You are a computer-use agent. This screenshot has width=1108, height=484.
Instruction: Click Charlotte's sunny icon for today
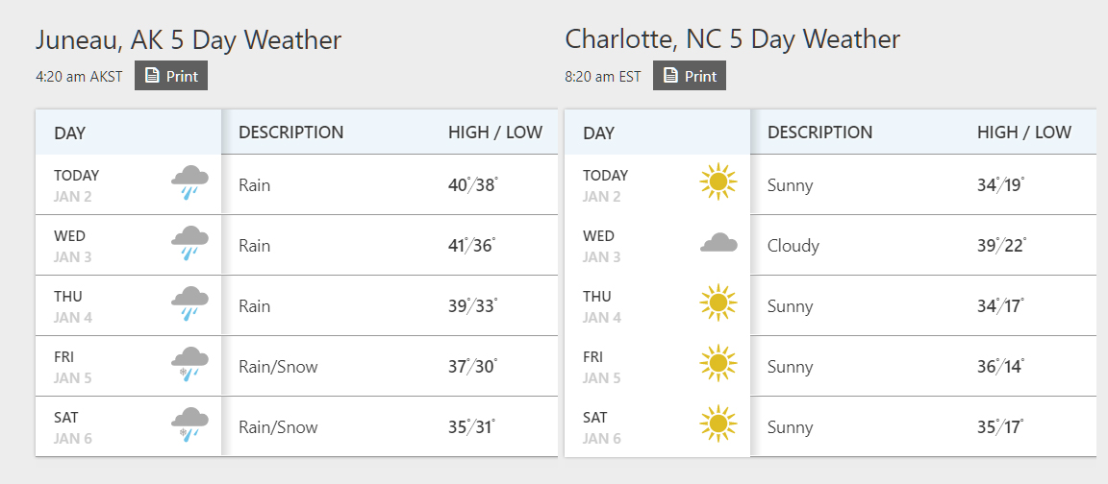point(718,181)
